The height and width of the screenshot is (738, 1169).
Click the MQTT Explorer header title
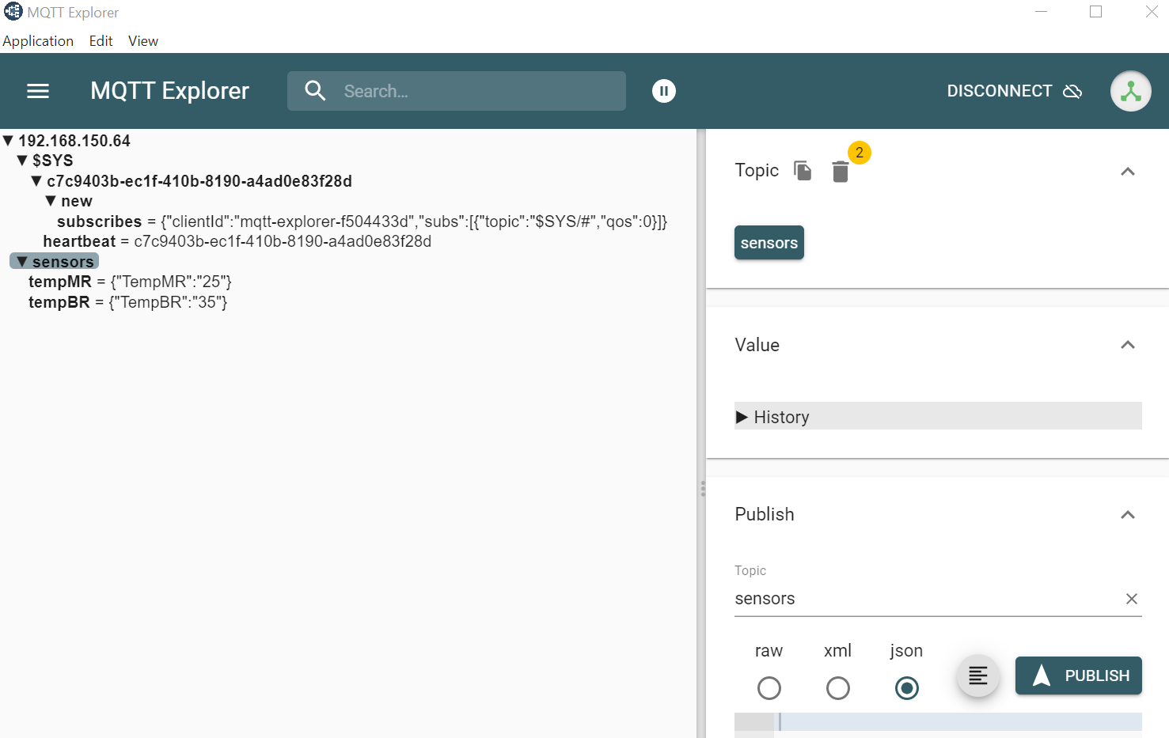(x=169, y=91)
